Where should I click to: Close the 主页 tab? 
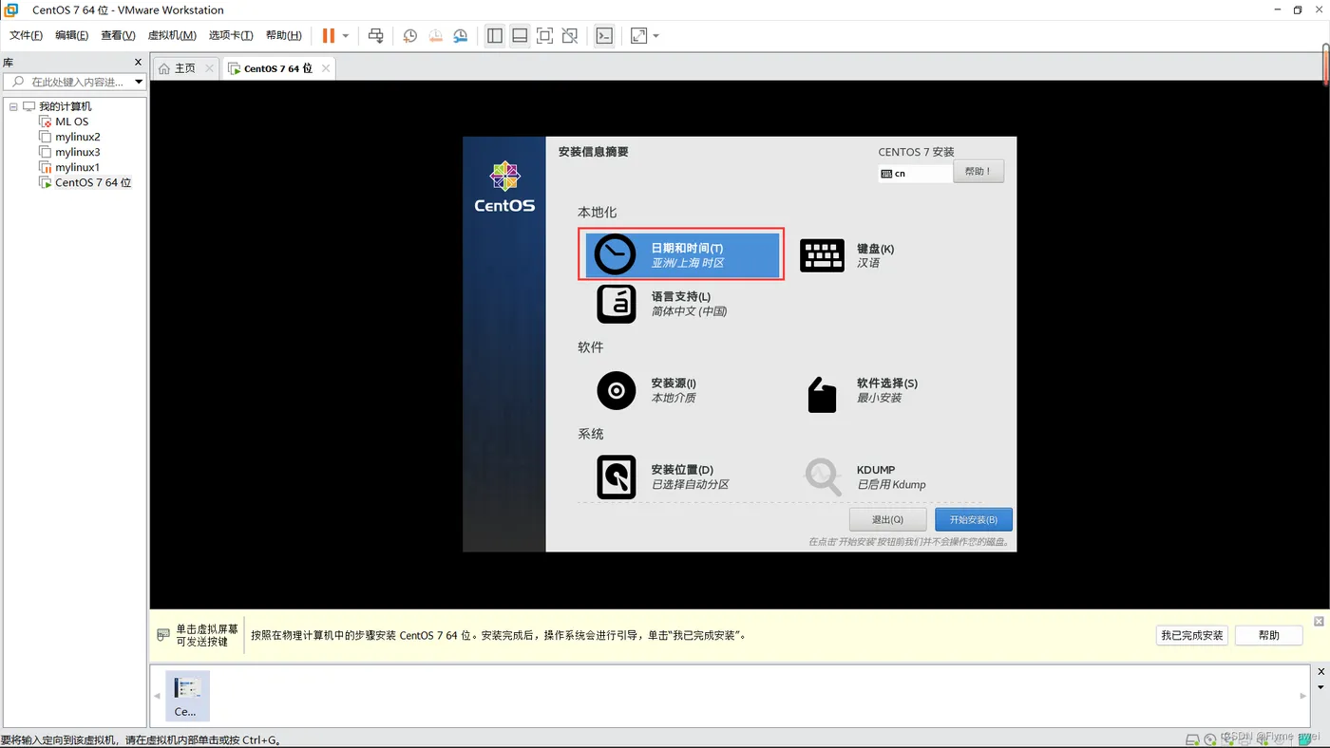pyautogui.click(x=209, y=68)
